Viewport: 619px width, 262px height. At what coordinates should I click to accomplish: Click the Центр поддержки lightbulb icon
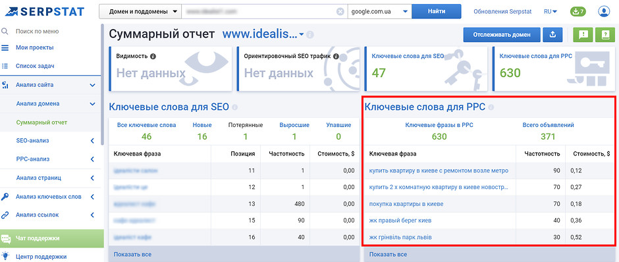pos(5,257)
